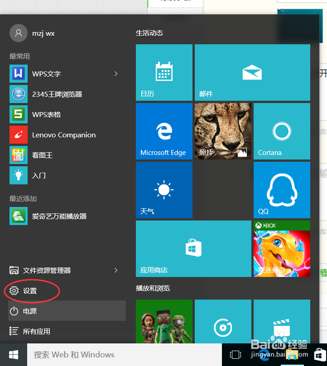Click the 电源 power option
This screenshot has height=366, width=327.
(x=67, y=311)
